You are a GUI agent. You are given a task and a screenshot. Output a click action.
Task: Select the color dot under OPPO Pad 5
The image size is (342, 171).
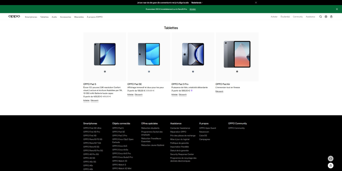tap(105, 71)
